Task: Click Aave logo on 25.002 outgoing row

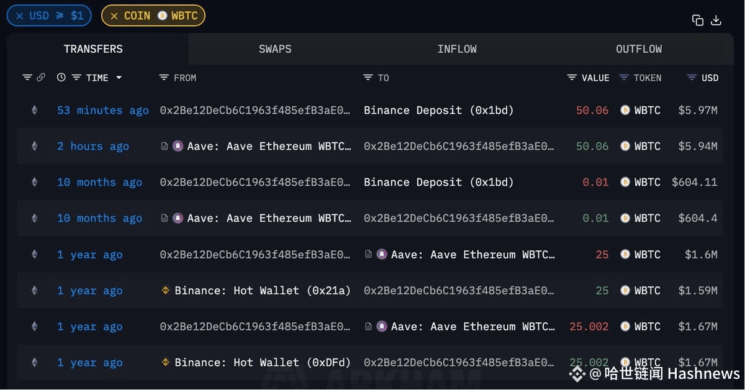Action: point(382,327)
